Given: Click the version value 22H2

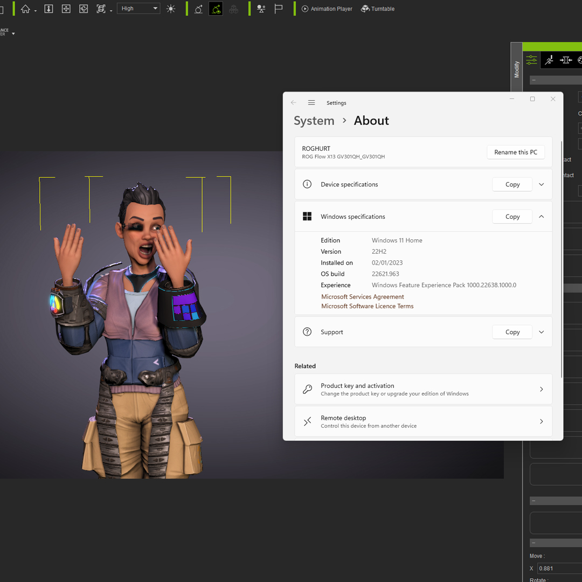Looking at the screenshot, I should [x=379, y=252].
